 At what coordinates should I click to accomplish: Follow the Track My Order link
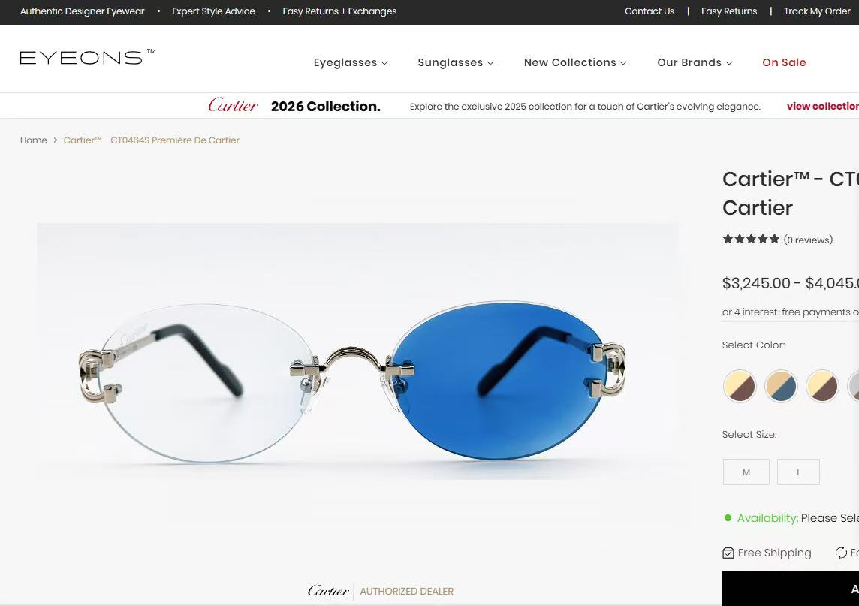point(817,11)
